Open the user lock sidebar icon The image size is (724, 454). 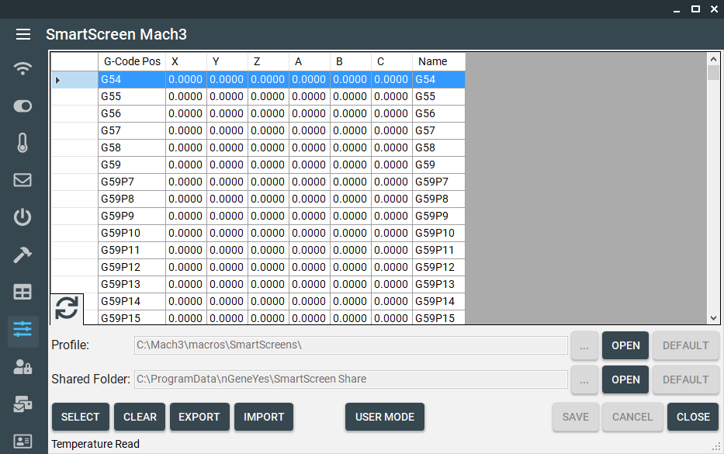click(x=23, y=367)
